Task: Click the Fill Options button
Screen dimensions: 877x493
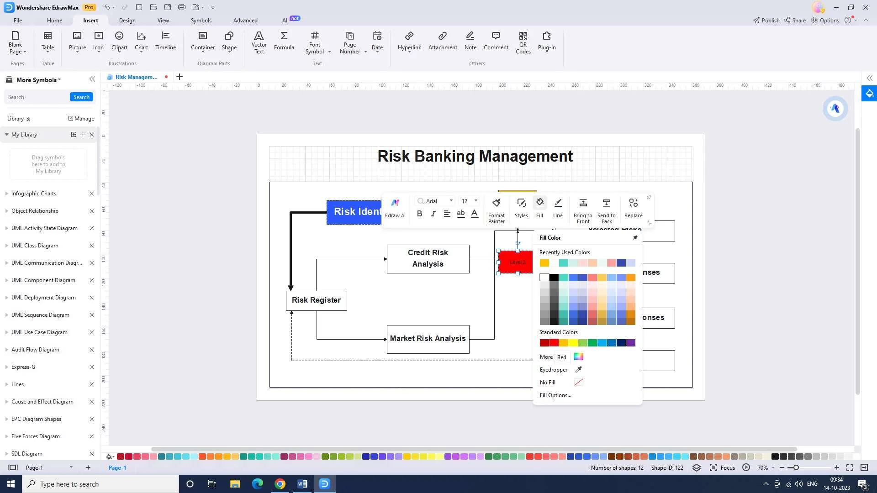Action: coord(555,395)
